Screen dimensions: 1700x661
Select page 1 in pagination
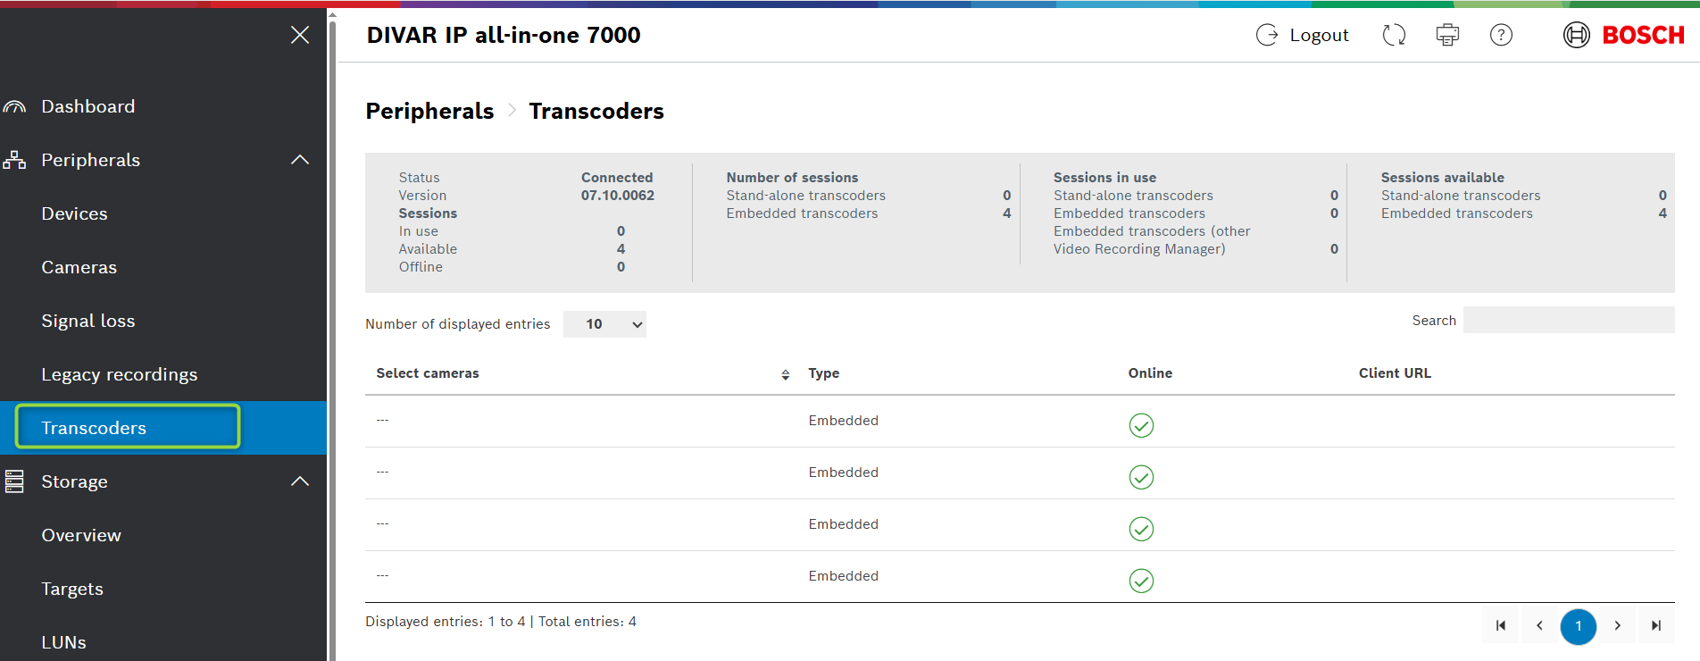coord(1578,625)
